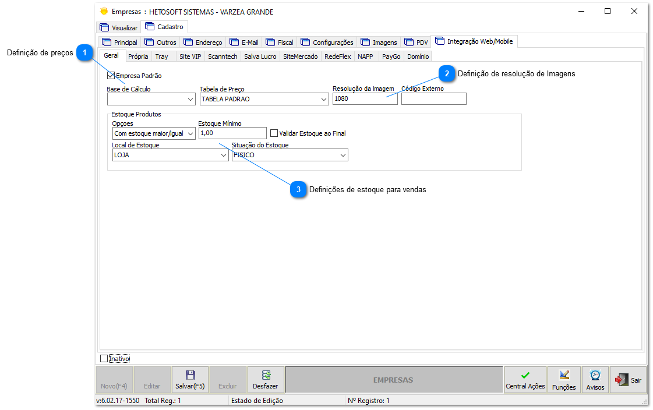The image size is (653, 410).
Task: Open the Funções tools button
Action: [564, 380]
